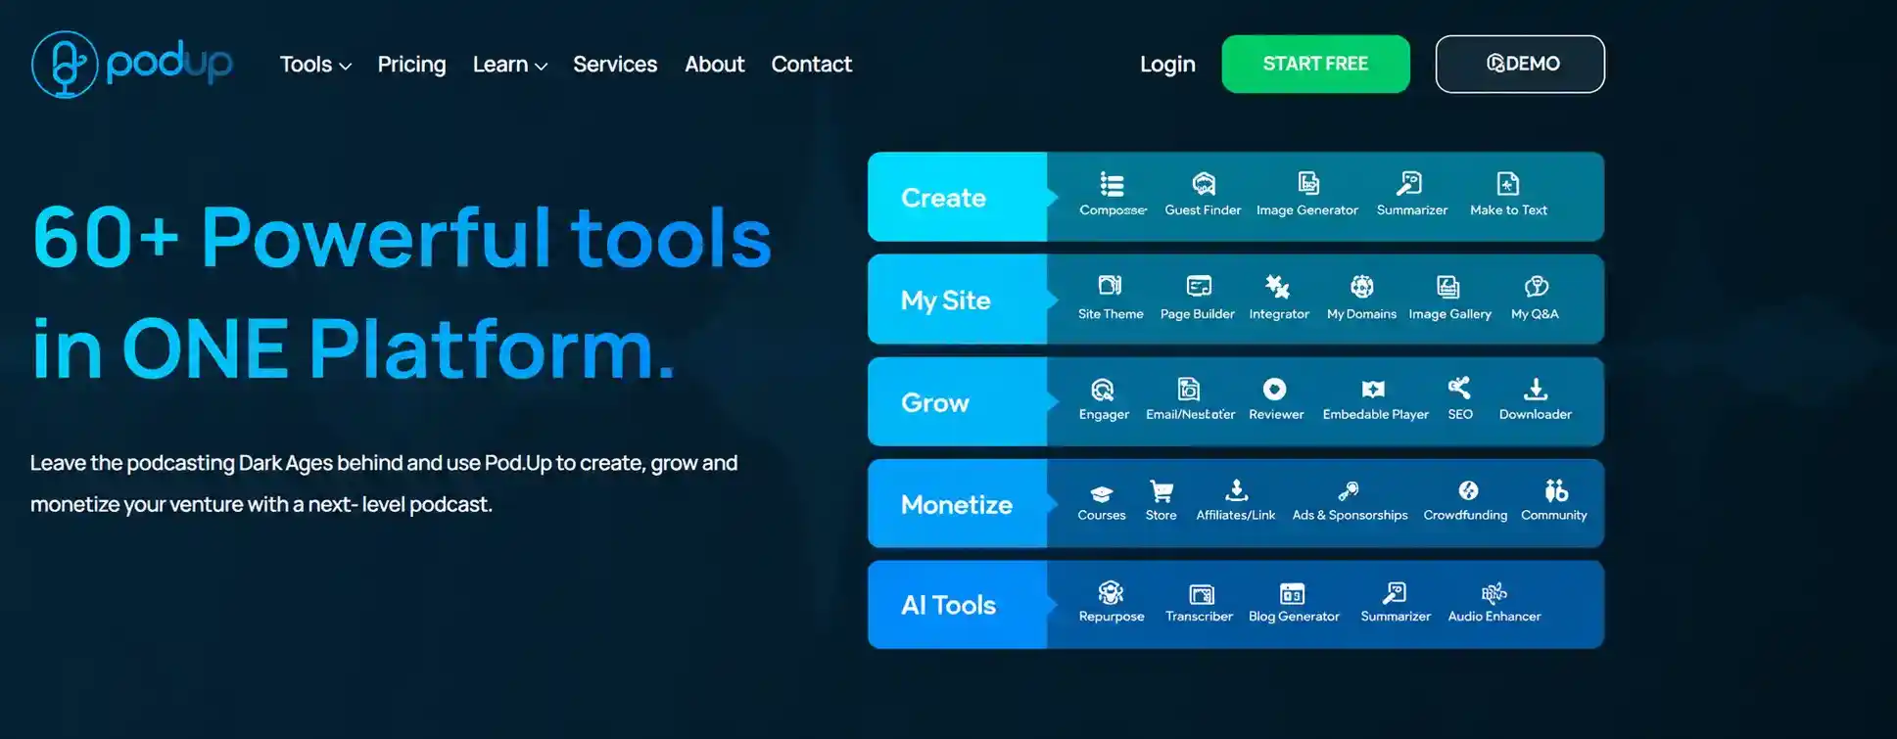Select the AI Tools category tab
Image resolution: width=1897 pixels, height=739 pixels.
pyautogui.click(x=957, y=605)
